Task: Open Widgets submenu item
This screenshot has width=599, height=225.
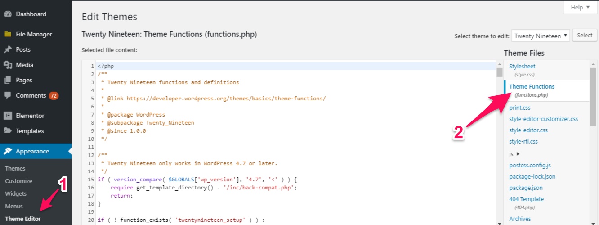Action: (16, 193)
